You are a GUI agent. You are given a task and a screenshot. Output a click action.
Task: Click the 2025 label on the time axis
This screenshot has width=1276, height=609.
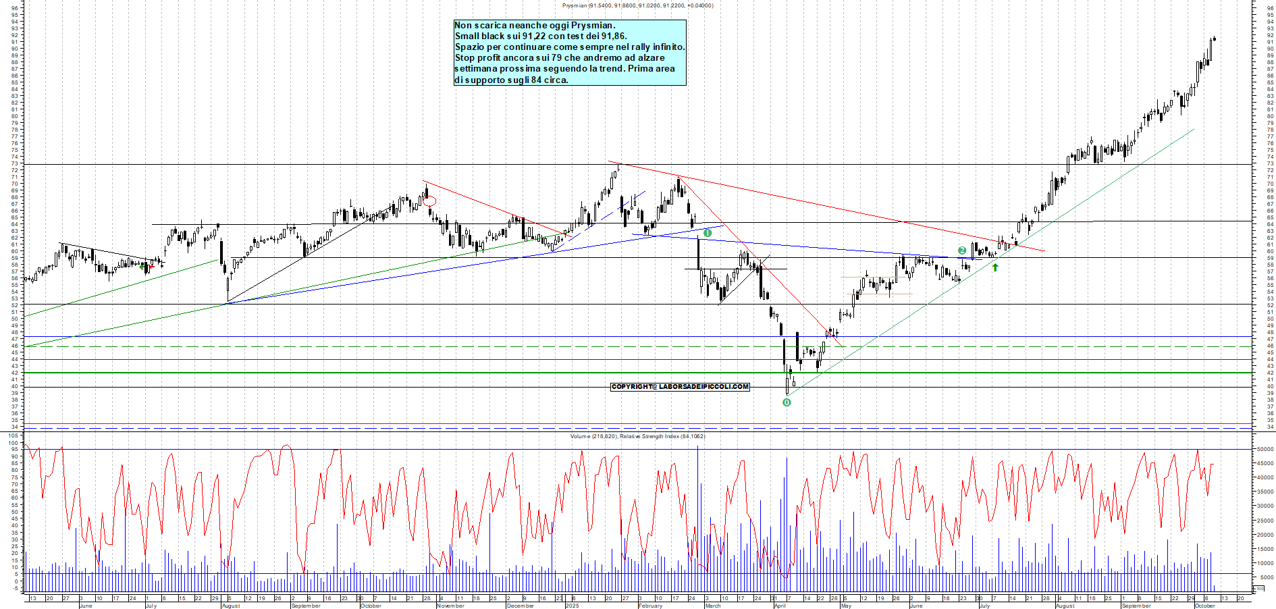coord(572,606)
